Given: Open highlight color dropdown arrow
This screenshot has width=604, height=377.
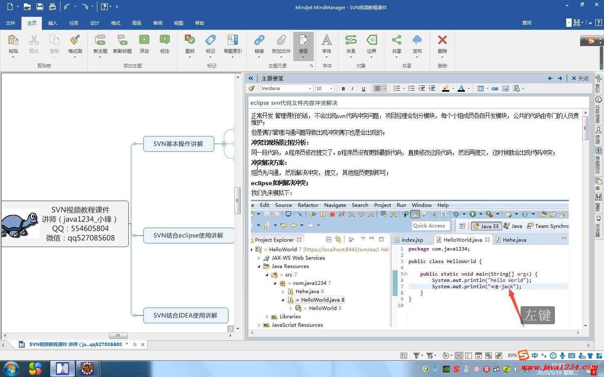Looking at the screenshot, I should (x=453, y=88).
